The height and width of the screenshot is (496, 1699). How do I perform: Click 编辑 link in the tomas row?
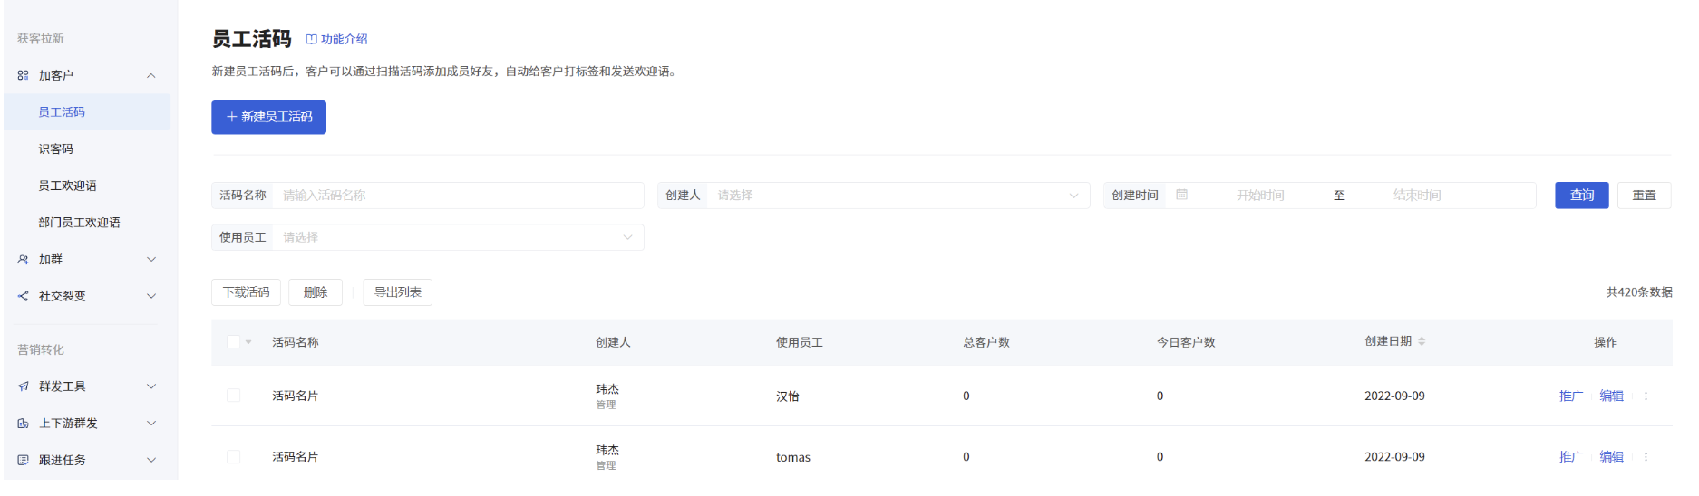pyautogui.click(x=1611, y=457)
